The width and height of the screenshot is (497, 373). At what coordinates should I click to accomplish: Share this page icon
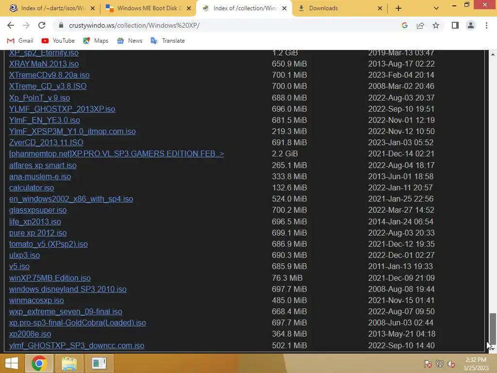tap(420, 25)
